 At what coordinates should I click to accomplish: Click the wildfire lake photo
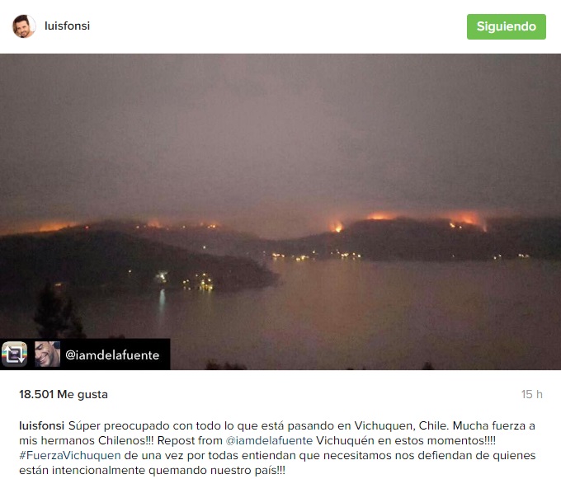coord(280,212)
